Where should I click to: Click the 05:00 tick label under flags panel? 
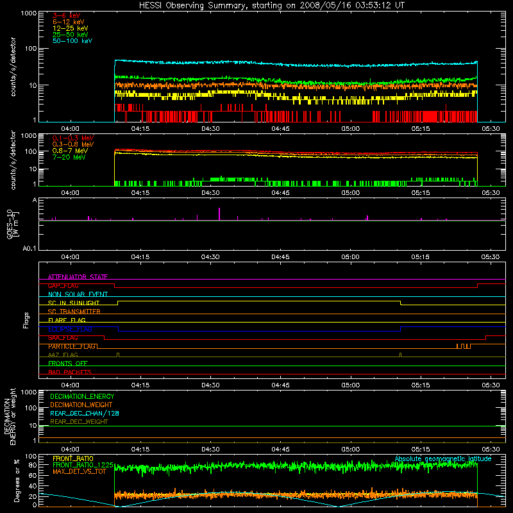[x=350, y=385]
